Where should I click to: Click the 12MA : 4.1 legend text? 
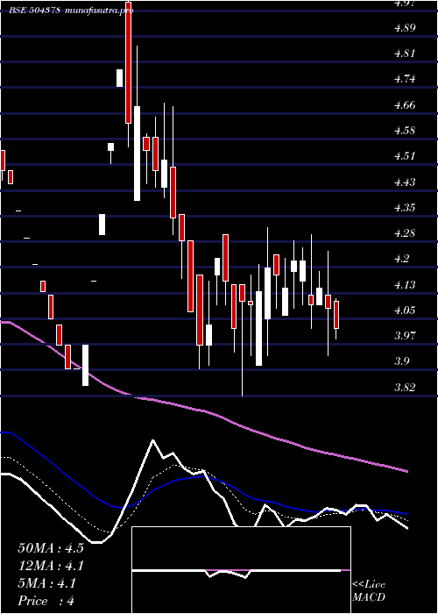pos(51,566)
